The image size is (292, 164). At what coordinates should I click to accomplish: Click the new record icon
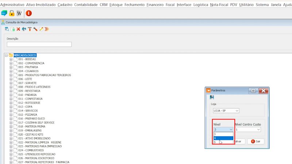[x=13, y=29]
